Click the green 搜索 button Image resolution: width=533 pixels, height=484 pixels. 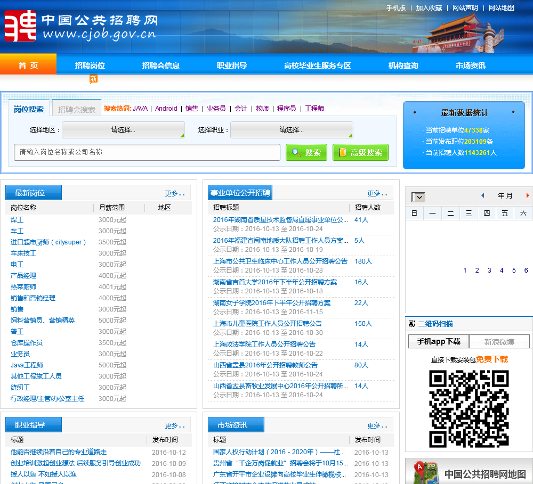click(306, 152)
